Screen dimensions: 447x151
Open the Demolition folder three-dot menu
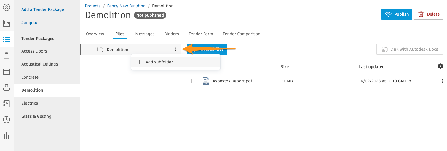tap(176, 49)
